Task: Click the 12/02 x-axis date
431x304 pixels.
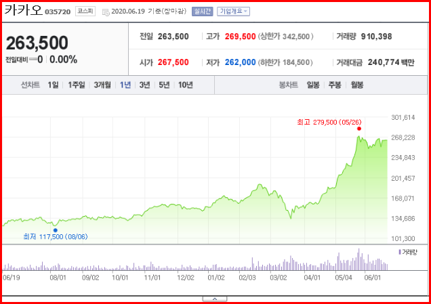Action: pyautogui.click(x=186, y=278)
